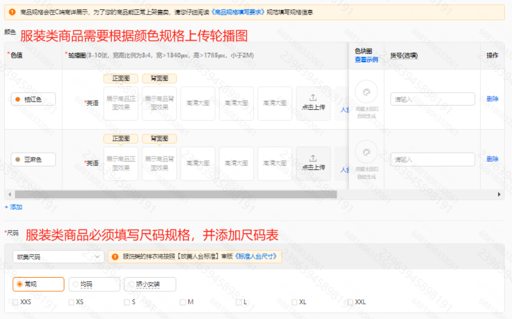This screenshot has width=512, height=319.
Task: Check the L size checkbox
Action: (238, 302)
